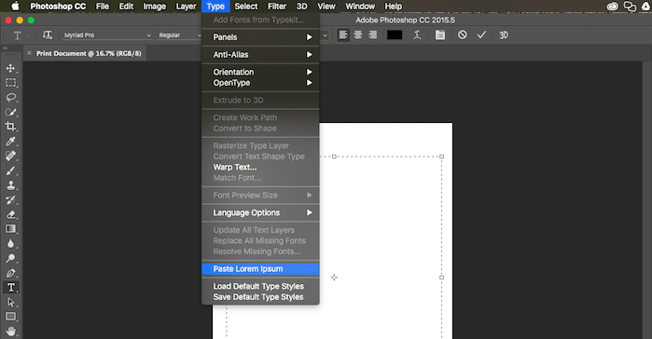This screenshot has width=652, height=339.
Task: Open the black text color swatch
Action: click(395, 34)
